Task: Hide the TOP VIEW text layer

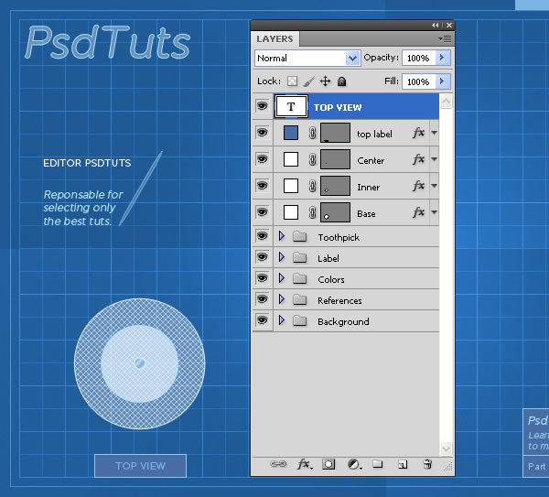Action: 263,106
